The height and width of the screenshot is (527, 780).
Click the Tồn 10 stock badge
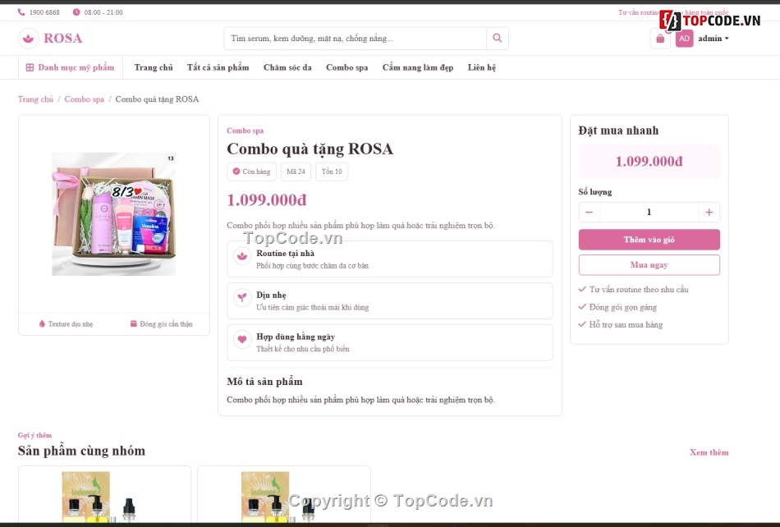coord(332,172)
